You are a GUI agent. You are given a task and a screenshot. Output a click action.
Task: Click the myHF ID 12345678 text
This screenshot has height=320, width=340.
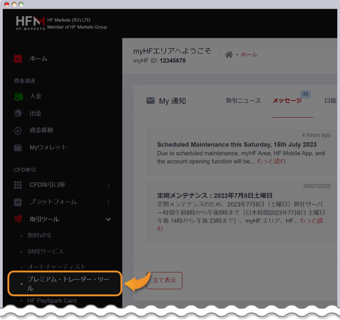point(159,60)
